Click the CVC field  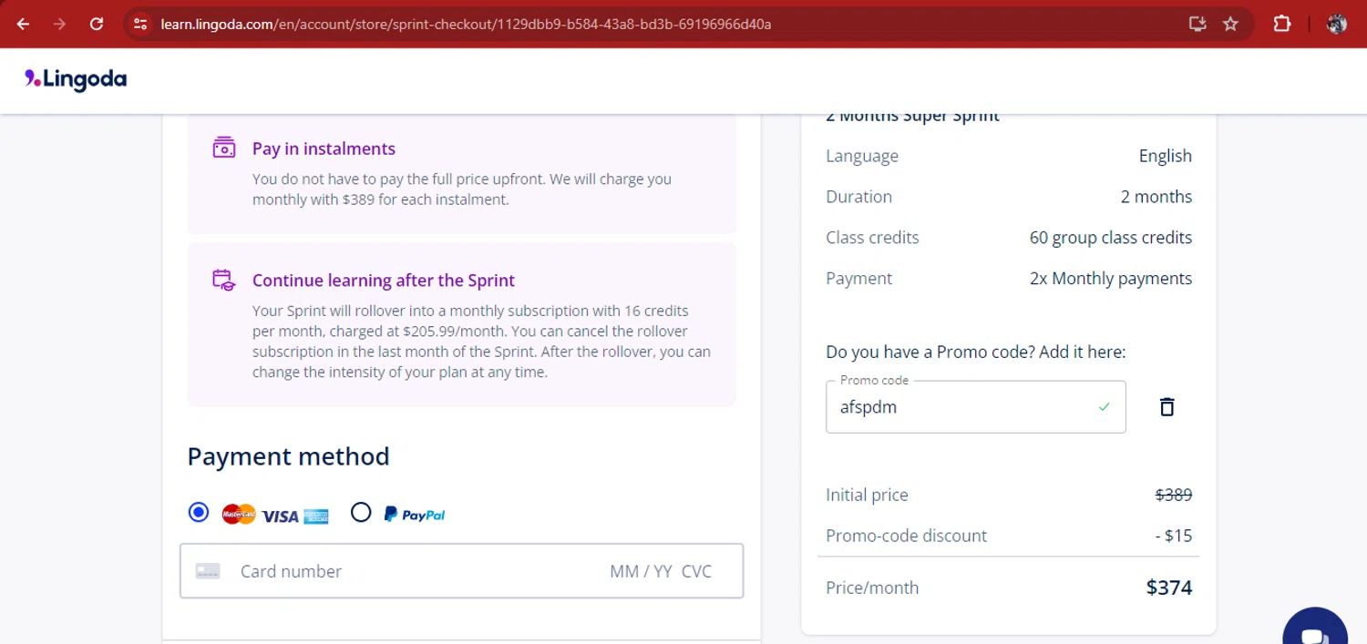click(x=697, y=571)
